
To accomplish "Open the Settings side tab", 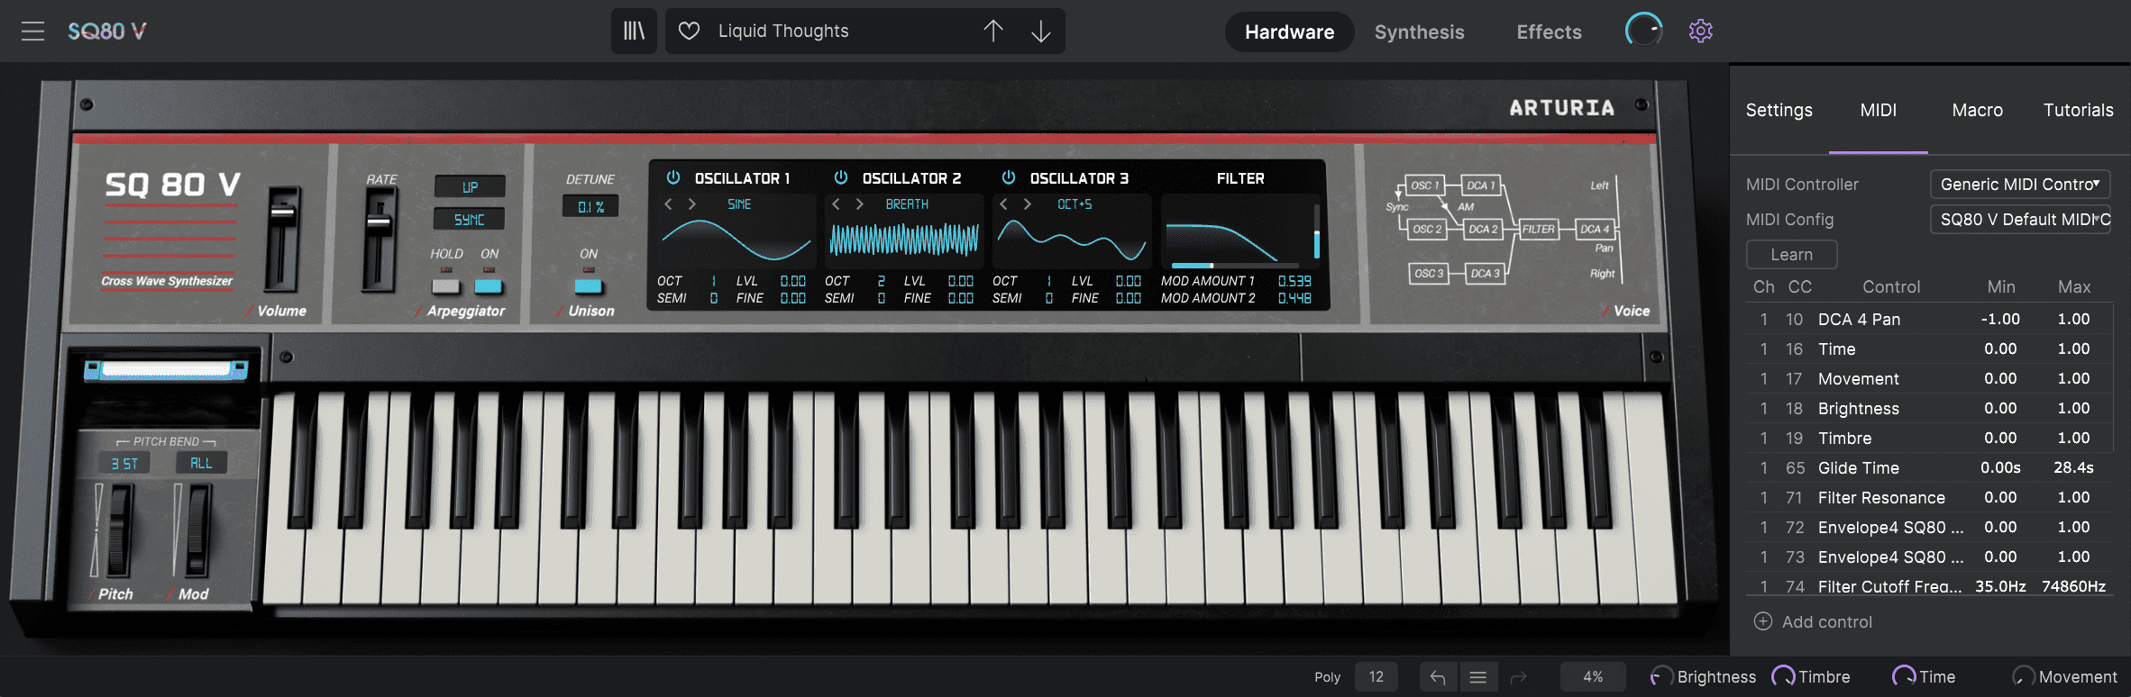I will pyautogui.click(x=1779, y=110).
